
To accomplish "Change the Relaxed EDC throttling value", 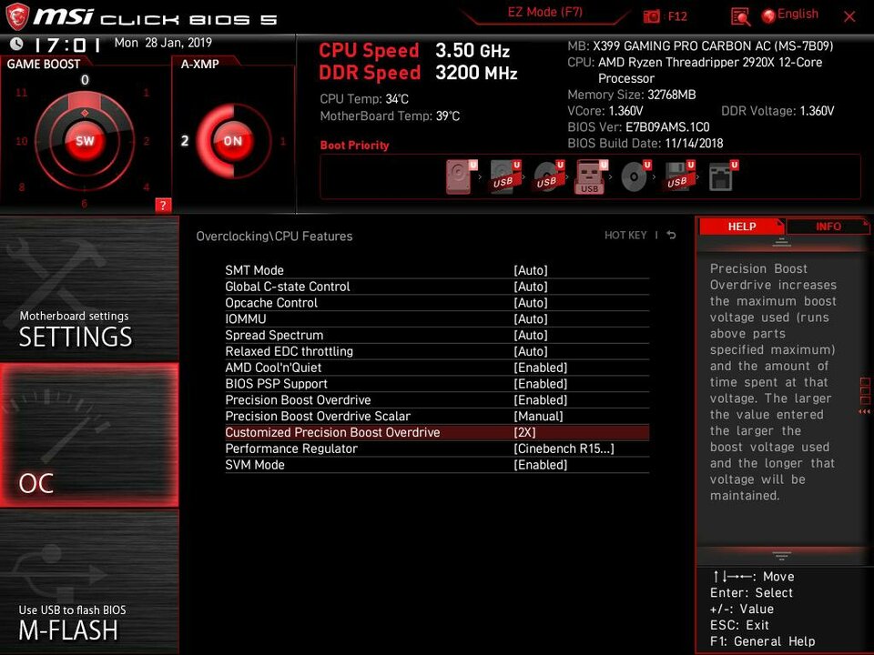I will point(531,351).
